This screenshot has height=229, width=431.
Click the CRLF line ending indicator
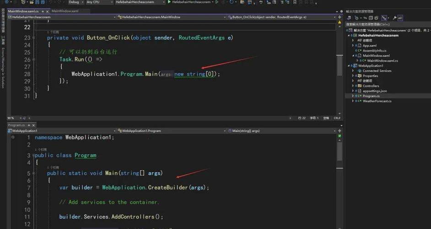click(337, 118)
